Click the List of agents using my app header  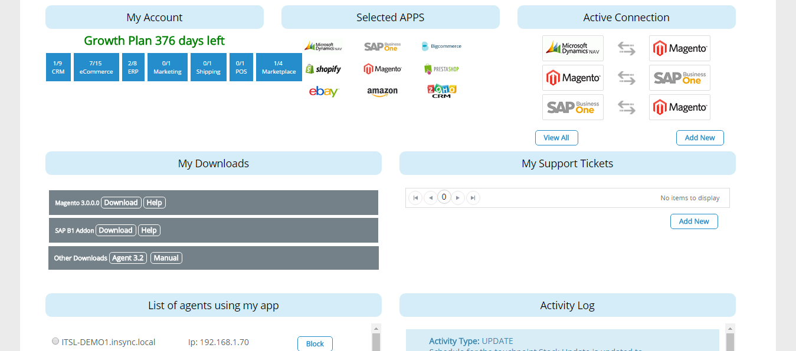[x=214, y=305]
